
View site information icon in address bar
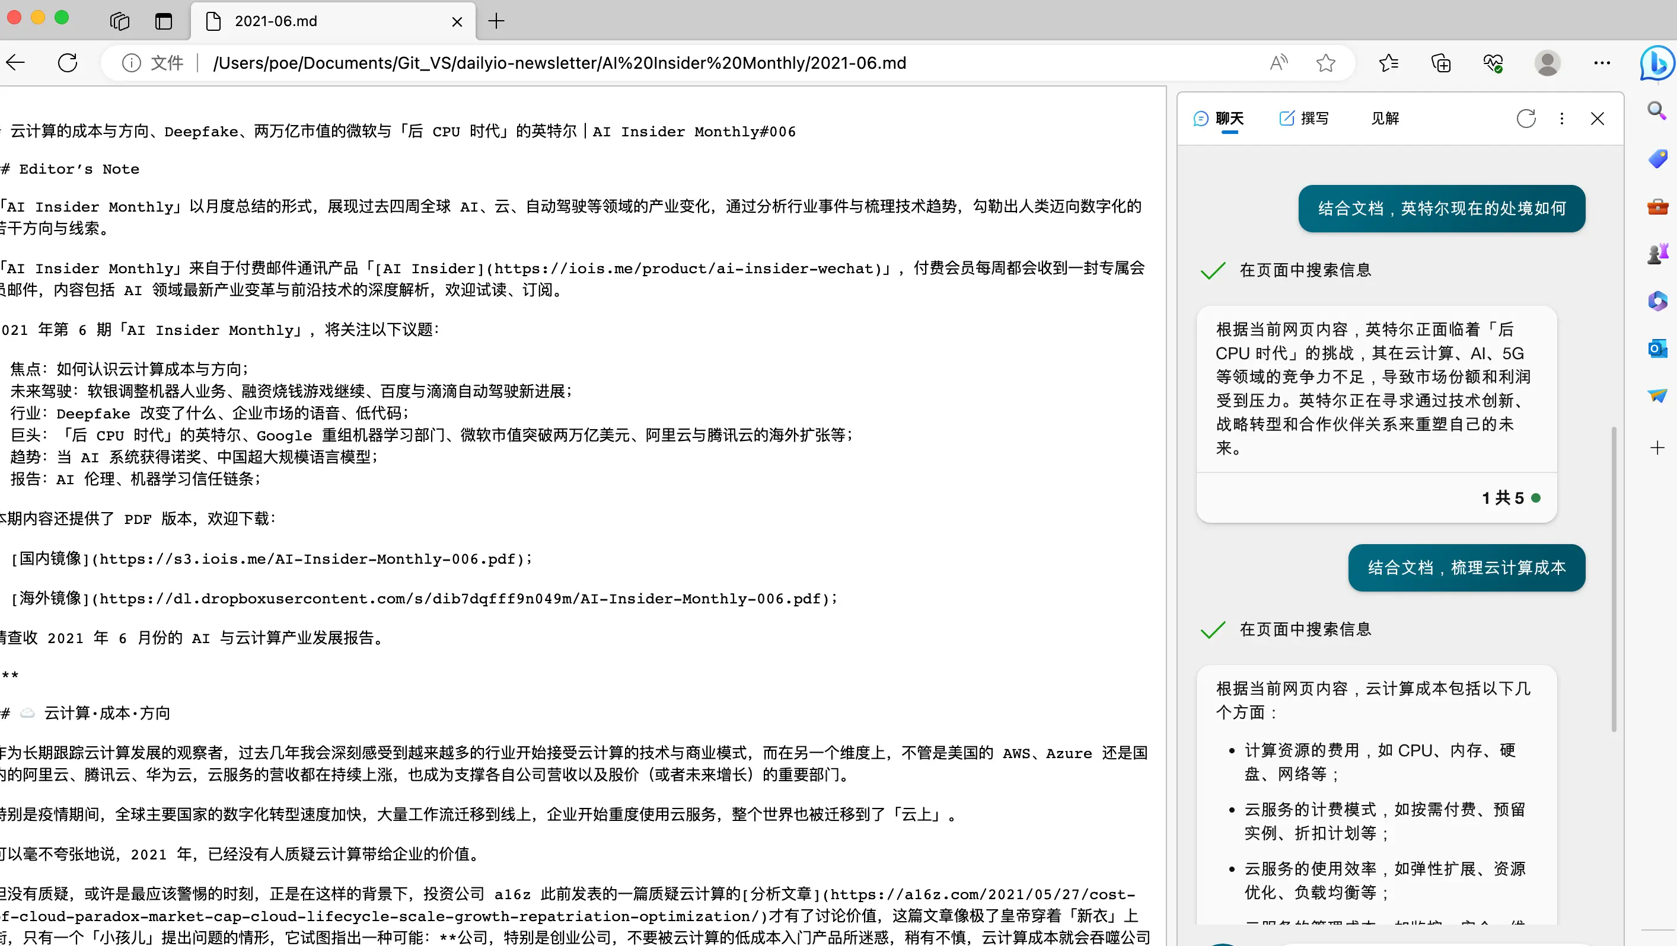pyautogui.click(x=131, y=63)
